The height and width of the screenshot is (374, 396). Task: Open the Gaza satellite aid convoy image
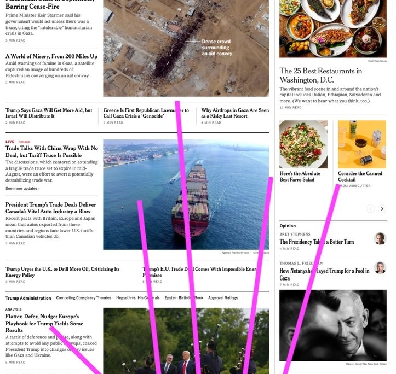click(x=186, y=48)
